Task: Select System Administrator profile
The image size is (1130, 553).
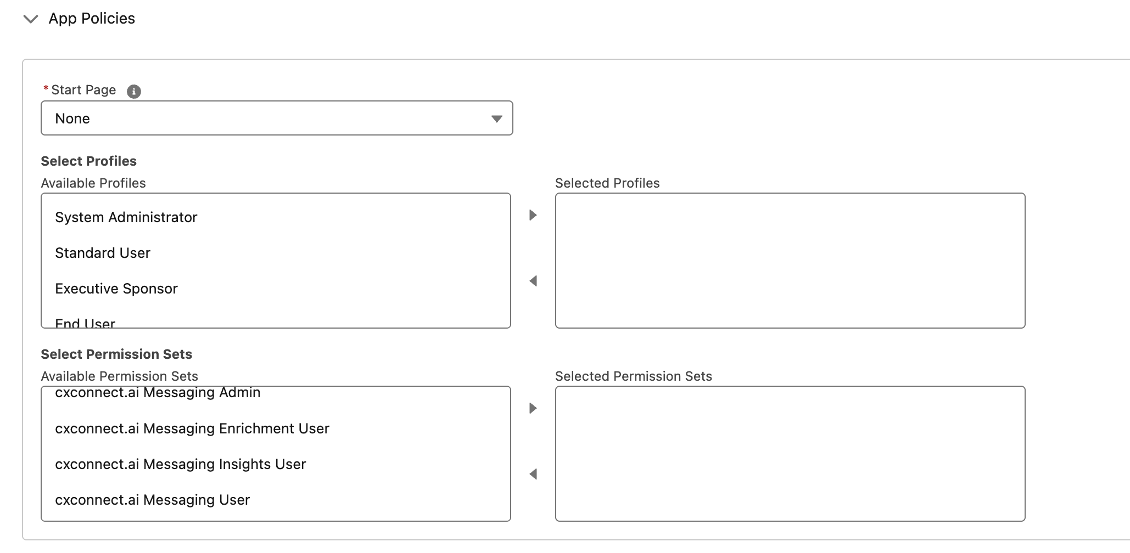Action: 126,217
